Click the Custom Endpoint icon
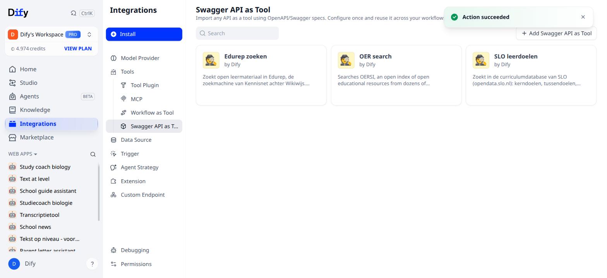 tap(113, 195)
